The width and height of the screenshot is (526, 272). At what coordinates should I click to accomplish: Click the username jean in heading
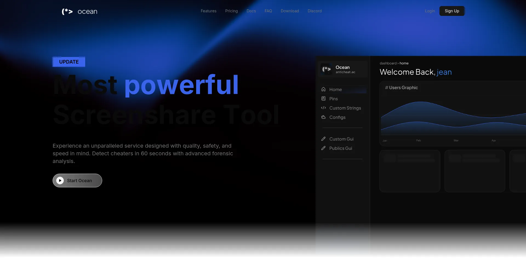444,72
